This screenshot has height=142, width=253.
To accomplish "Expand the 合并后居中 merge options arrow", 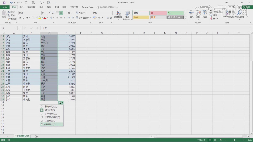I will point(90,18).
